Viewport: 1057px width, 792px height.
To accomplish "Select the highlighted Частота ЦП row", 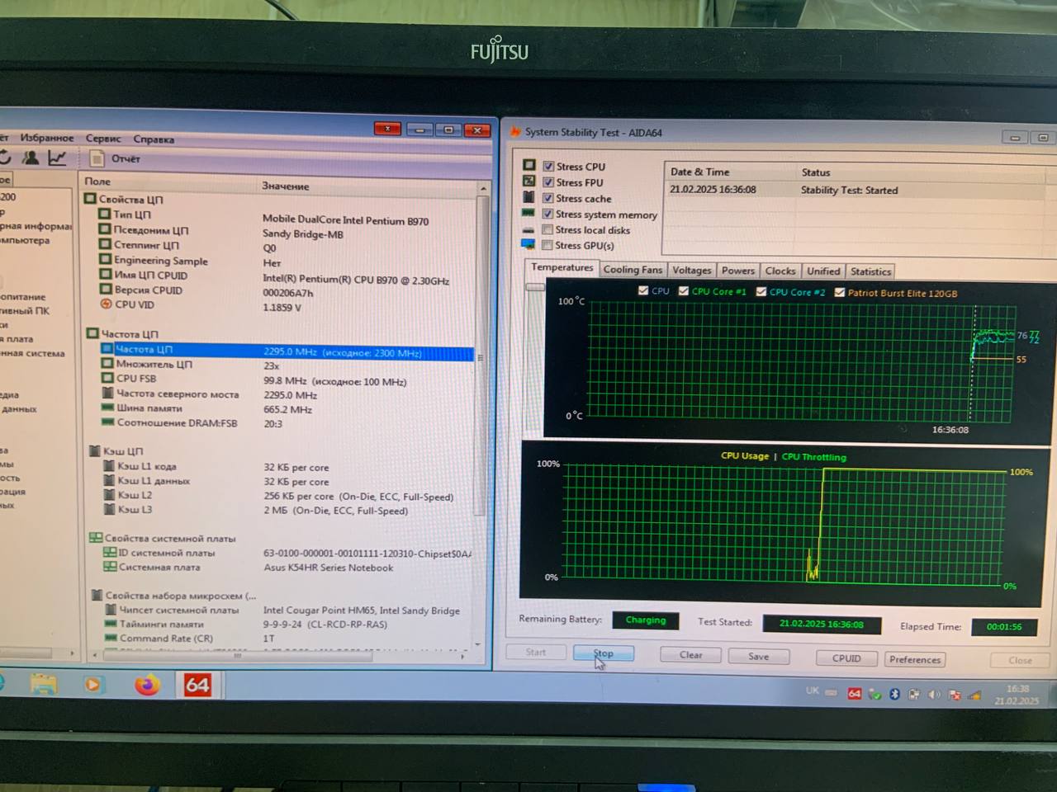I will point(286,351).
